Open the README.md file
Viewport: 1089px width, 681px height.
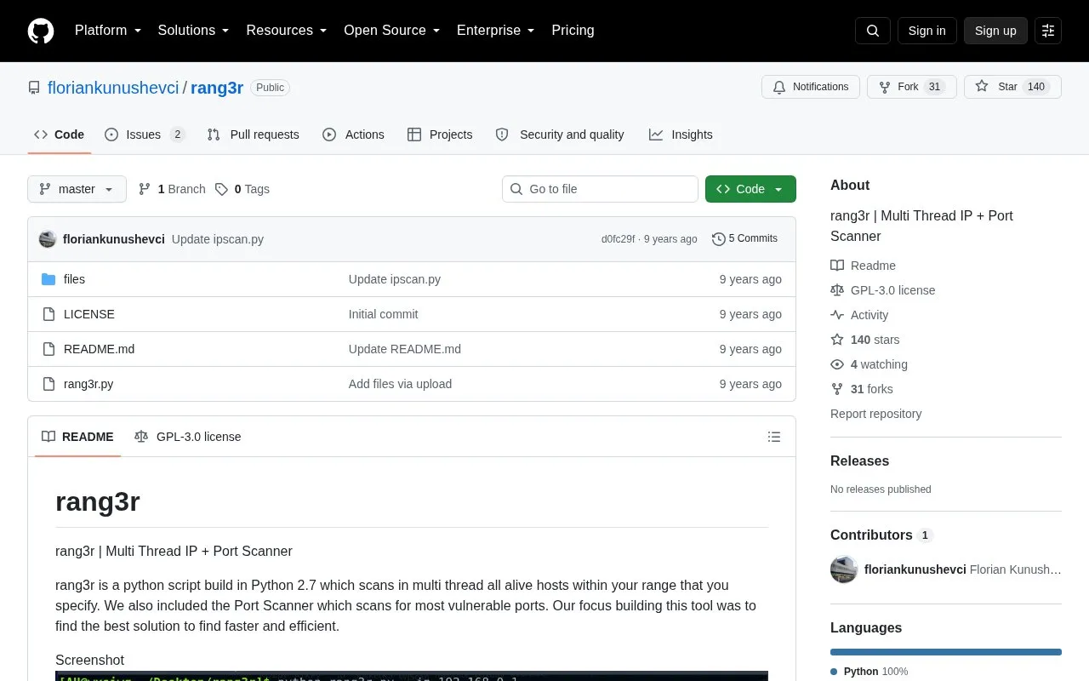tap(99, 349)
